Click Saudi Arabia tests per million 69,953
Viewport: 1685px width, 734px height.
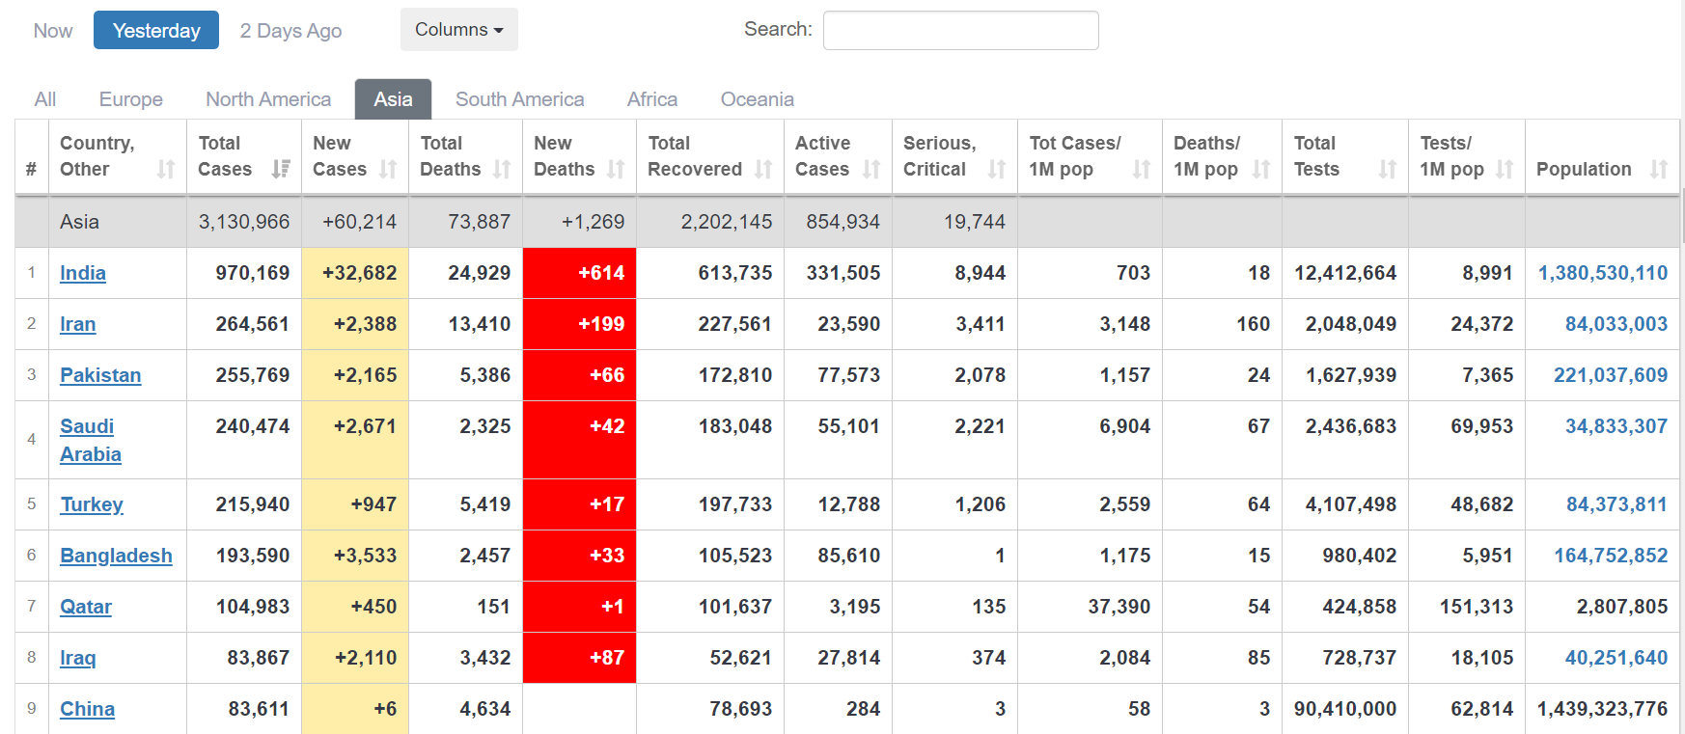coord(1482,426)
